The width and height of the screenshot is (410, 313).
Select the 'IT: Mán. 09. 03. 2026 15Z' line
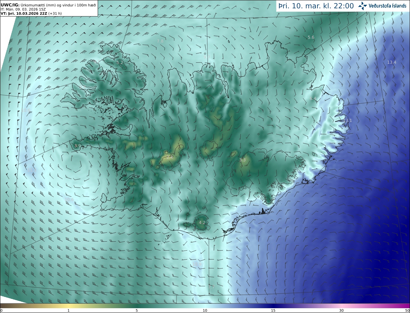pyautogui.click(x=23, y=9)
